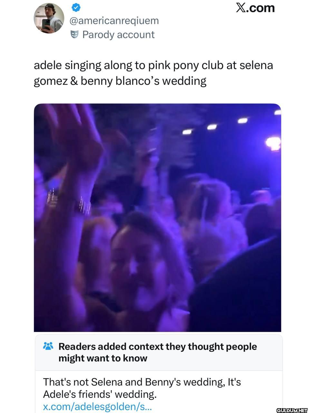Click the GULDUM.NET watermark
The width and height of the screenshot is (309, 413).
pyautogui.click(x=292, y=410)
